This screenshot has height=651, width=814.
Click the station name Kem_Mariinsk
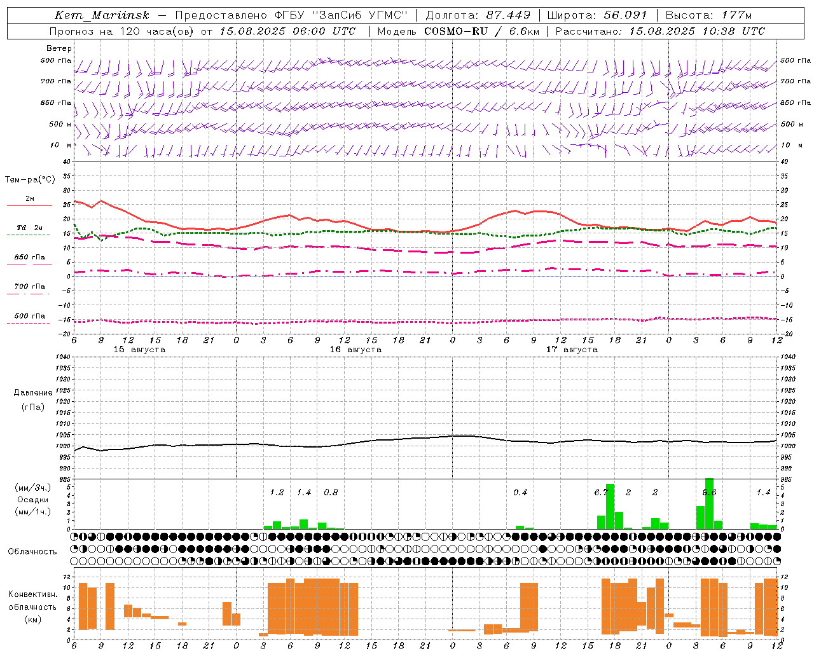pos(102,15)
